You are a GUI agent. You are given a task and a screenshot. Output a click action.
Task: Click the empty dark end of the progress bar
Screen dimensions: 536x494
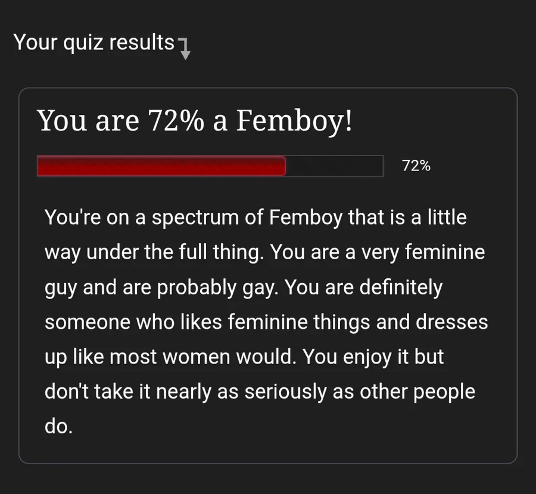(x=334, y=166)
